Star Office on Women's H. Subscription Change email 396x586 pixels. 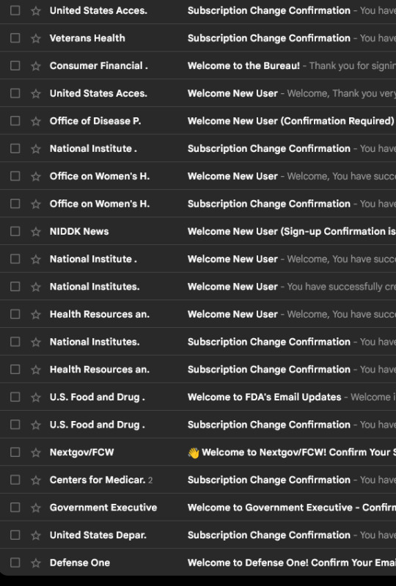[x=36, y=205]
